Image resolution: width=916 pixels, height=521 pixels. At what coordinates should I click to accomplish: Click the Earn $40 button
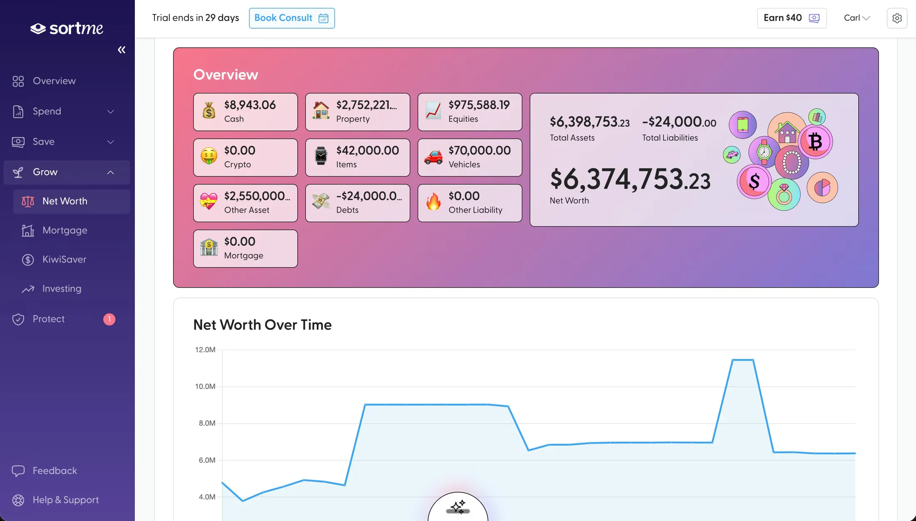tap(792, 18)
